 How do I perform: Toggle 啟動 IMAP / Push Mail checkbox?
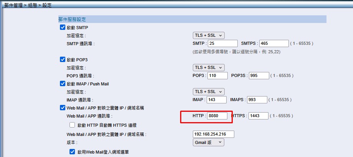[63, 84]
